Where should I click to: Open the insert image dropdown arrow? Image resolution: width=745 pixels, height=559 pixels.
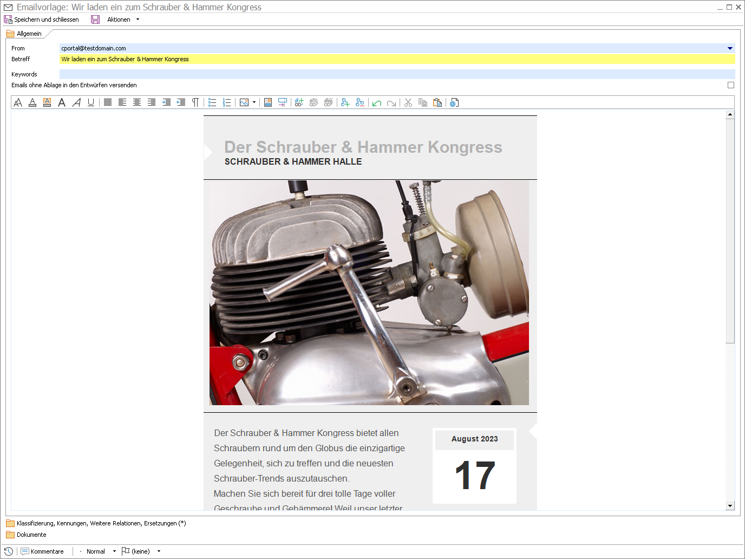(x=254, y=102)
